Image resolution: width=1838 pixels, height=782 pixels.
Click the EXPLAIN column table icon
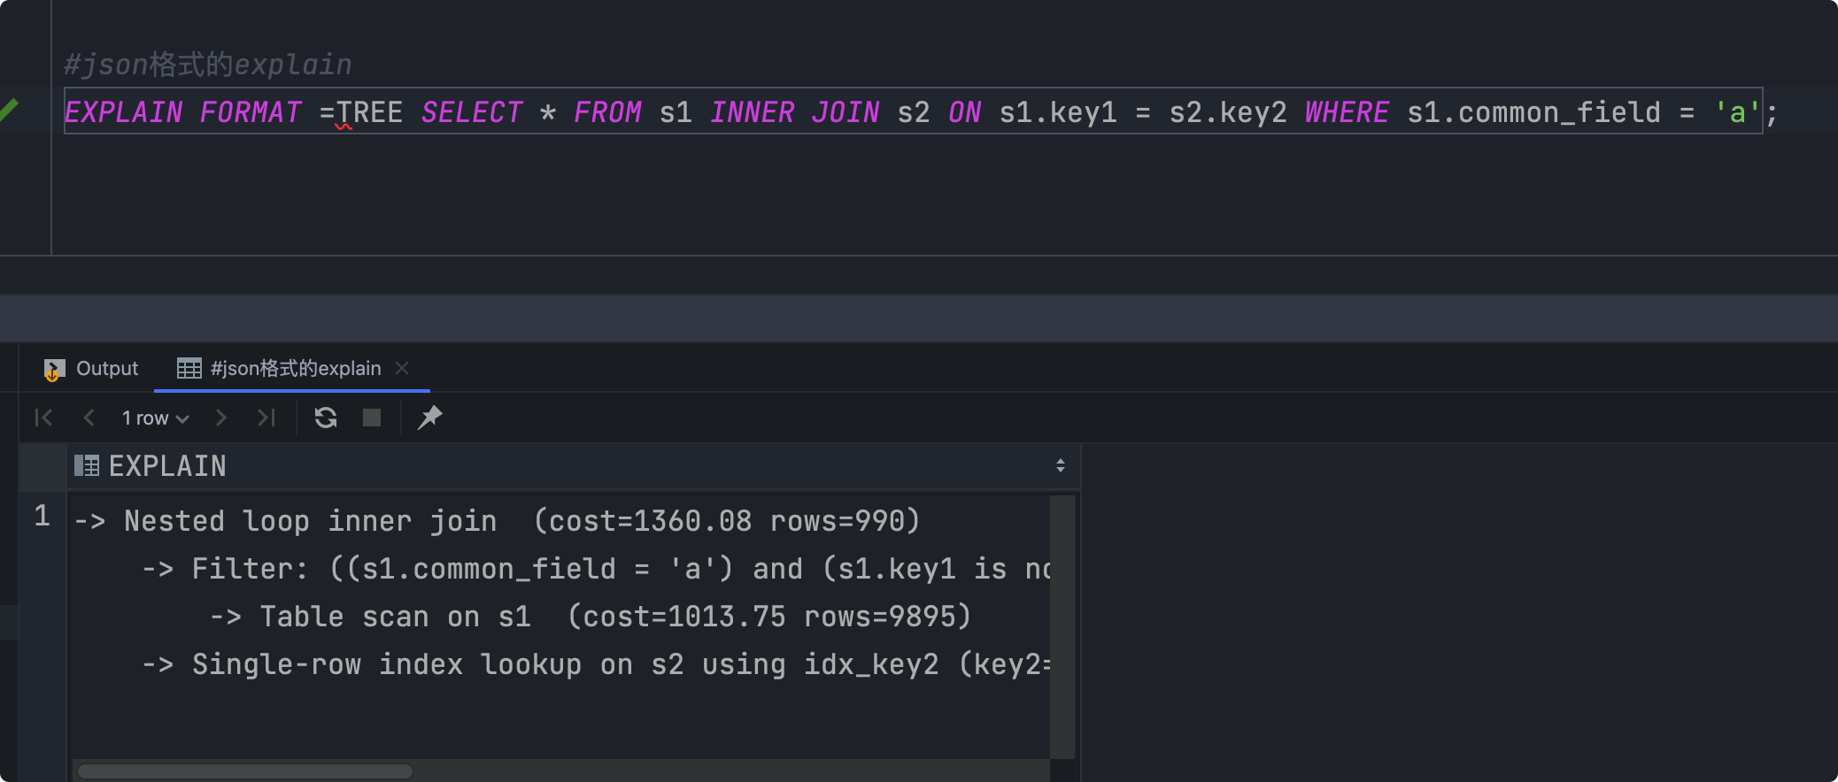tap(87, 465)
